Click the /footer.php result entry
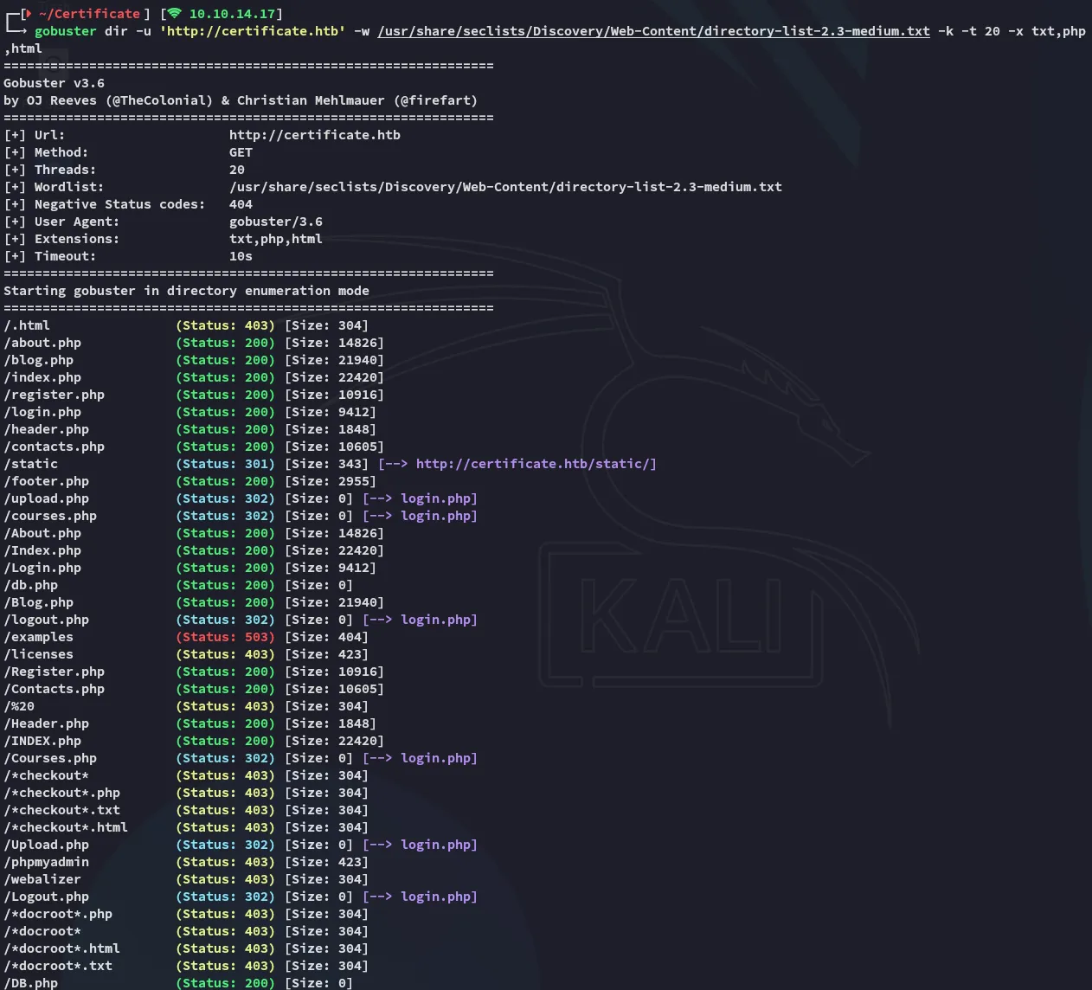The height and width of the screenshot is (990, 1092). tap(47, 481)
